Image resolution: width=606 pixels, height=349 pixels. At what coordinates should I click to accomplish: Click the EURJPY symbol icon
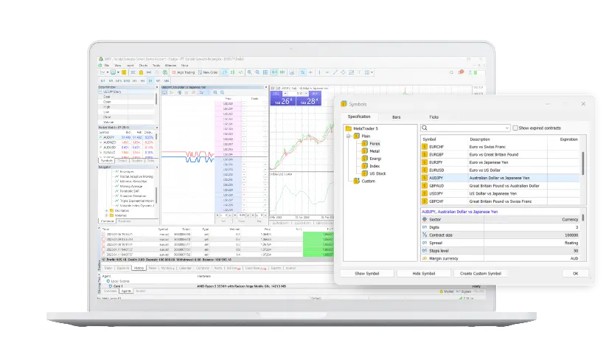[x=425, y=162]
